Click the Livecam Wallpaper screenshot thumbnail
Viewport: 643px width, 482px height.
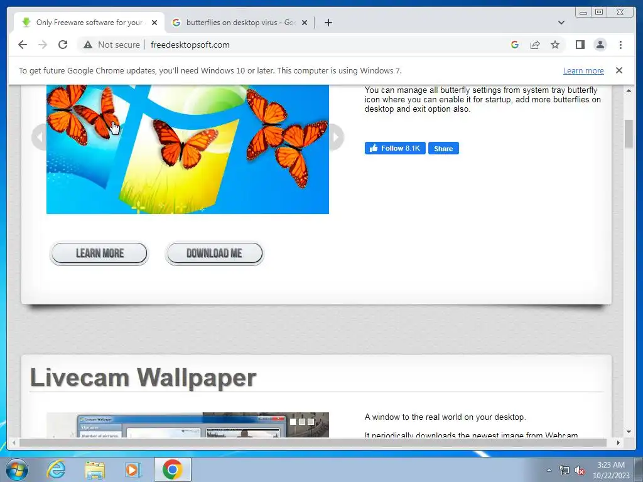pyautogui.click(x=187, y=425)
